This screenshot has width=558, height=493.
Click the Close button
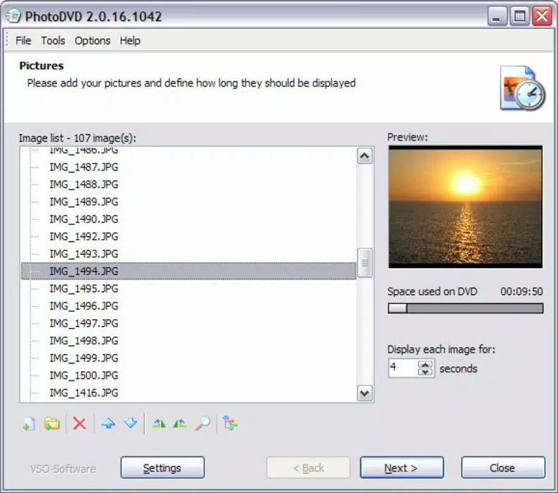coord(503,468)
